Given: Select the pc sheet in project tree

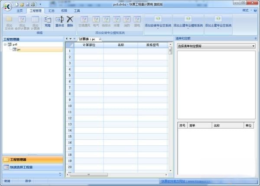Looking at the screenshot, I should 19,49.
